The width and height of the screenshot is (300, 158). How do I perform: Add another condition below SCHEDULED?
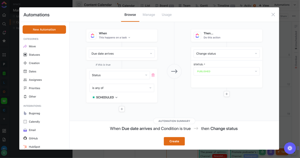click(x=122, y=109)
